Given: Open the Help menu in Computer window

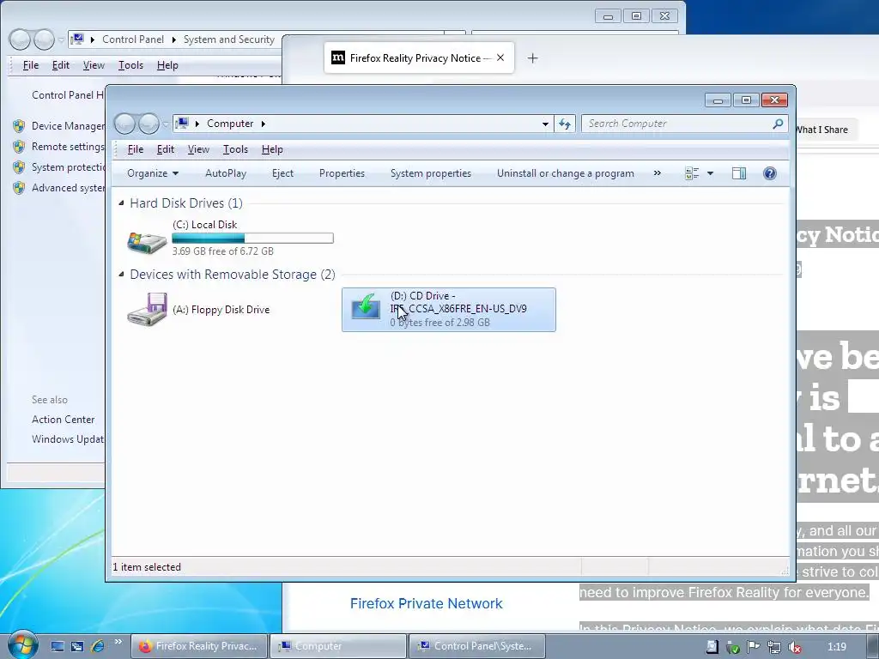Looking at the screenshot, I should (272, 149).
